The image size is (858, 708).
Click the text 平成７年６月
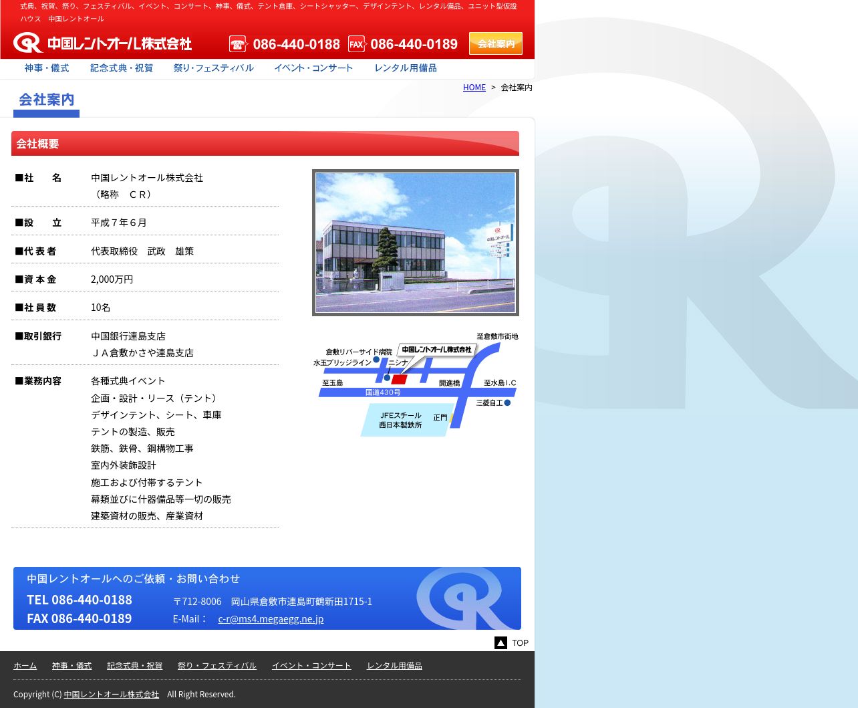click(119, 223)
